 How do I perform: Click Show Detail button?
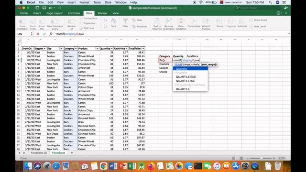click(x=258, y=20)
